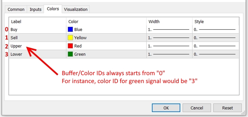This screenshot has height=117, width=248.
Task: Select the Colors tab
Action: (x=53, y=9)
